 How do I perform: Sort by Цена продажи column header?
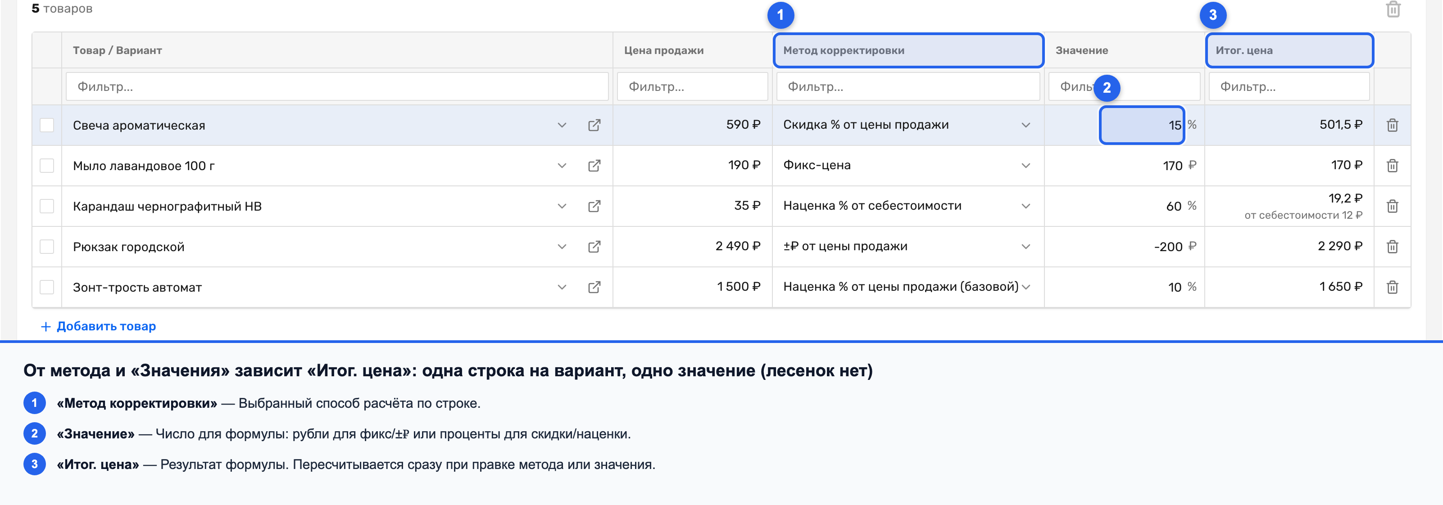[692, 50]
